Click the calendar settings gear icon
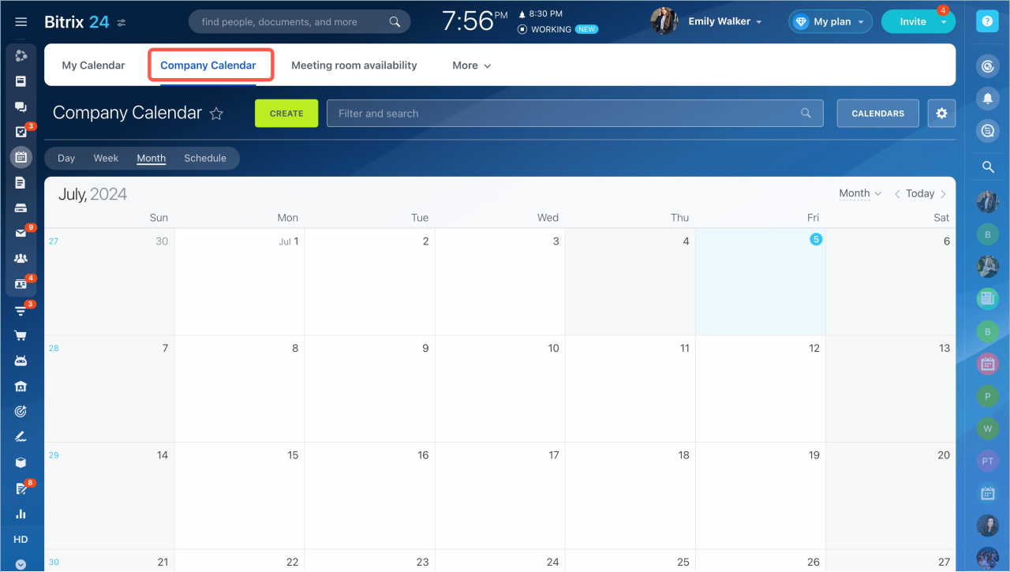 [941, 114]
